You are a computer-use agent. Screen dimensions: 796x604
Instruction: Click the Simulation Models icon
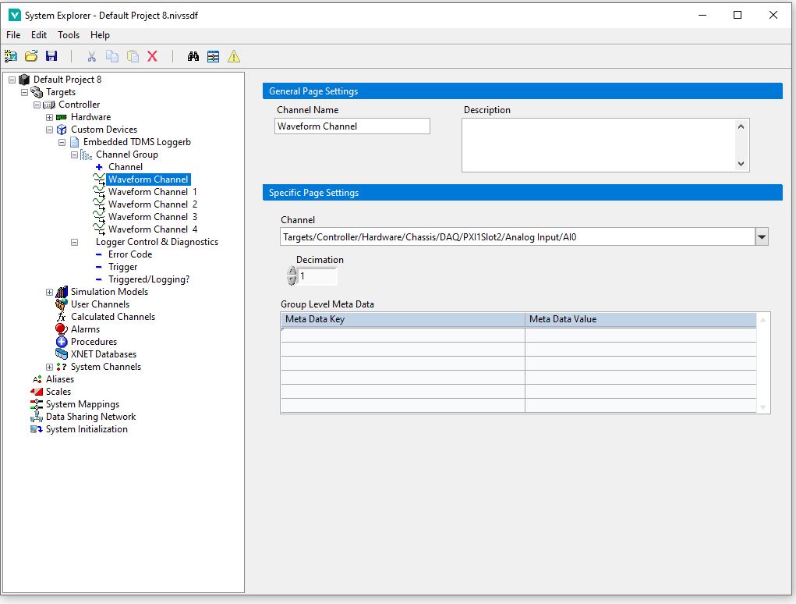(x=62, y=292)
